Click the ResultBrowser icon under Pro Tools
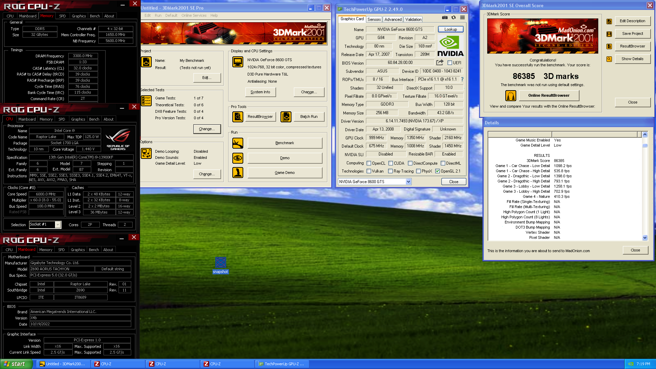 (x=237, y=117)
